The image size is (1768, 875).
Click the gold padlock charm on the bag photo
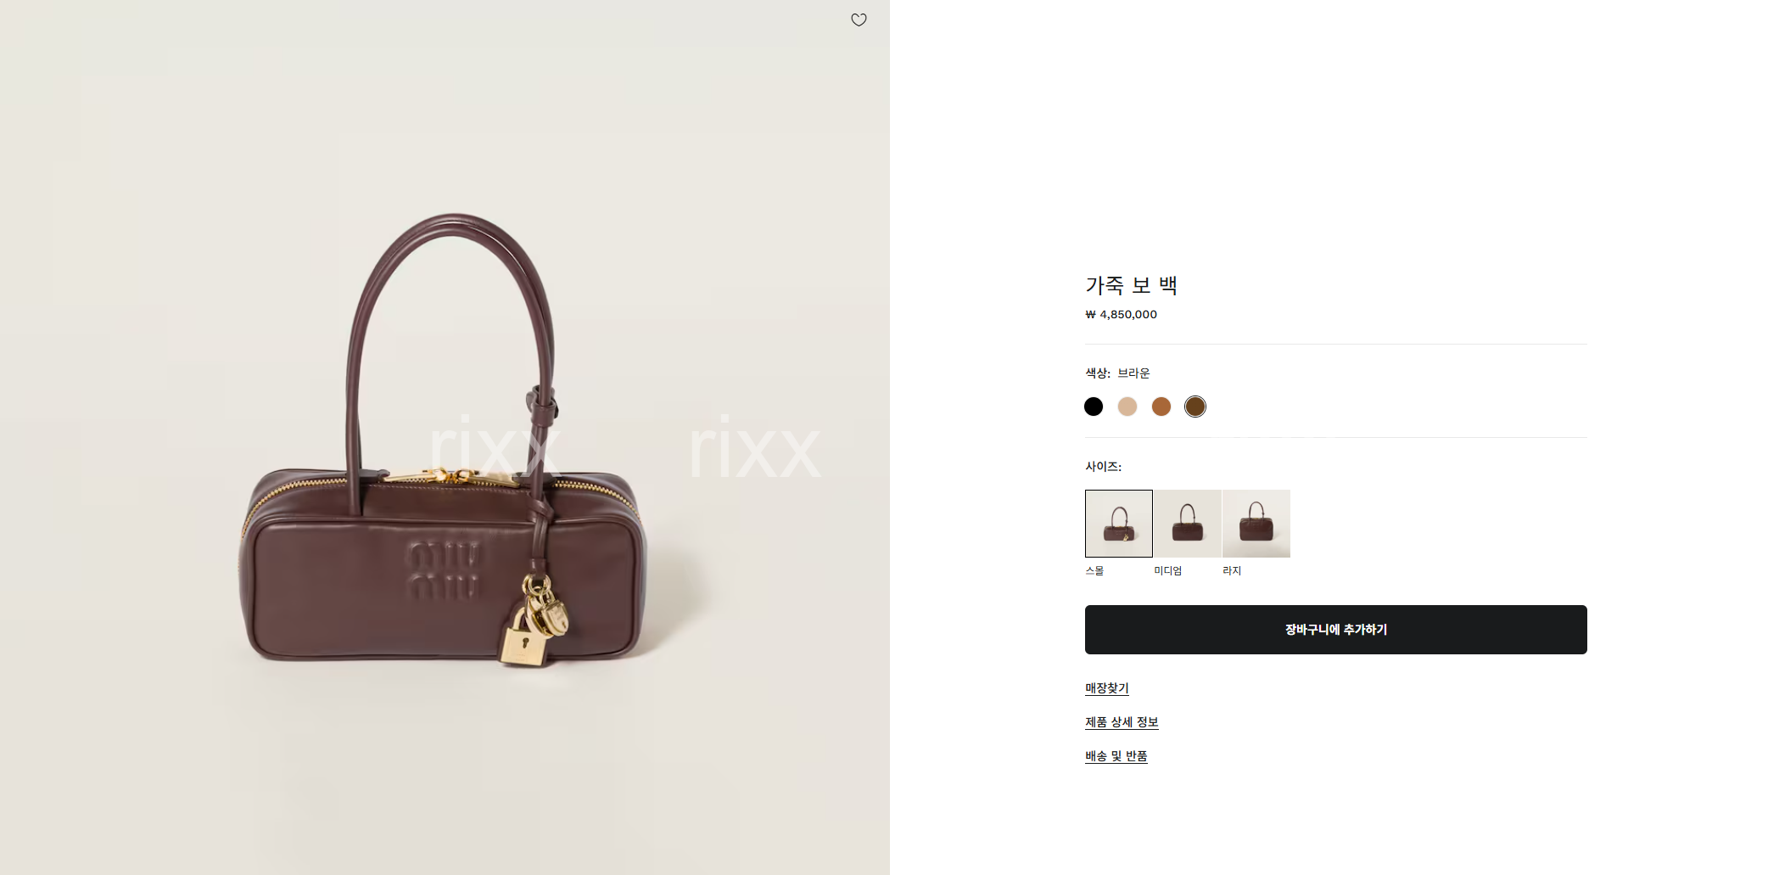pos(524,637)
